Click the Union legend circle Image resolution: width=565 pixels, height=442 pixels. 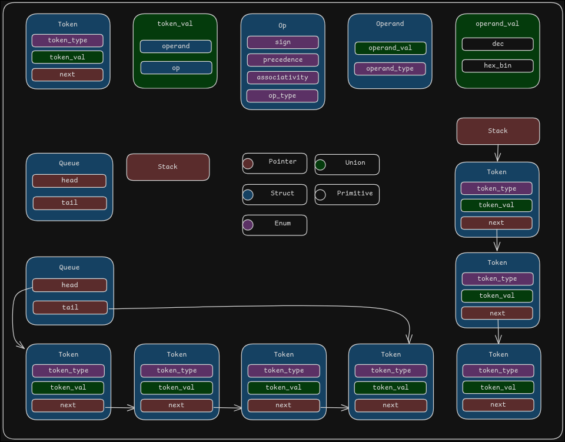[x=320, y=165]
